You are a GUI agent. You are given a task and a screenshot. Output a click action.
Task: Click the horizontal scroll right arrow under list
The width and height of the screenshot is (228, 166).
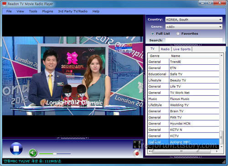pyautogui.click(x=217, y=151)
